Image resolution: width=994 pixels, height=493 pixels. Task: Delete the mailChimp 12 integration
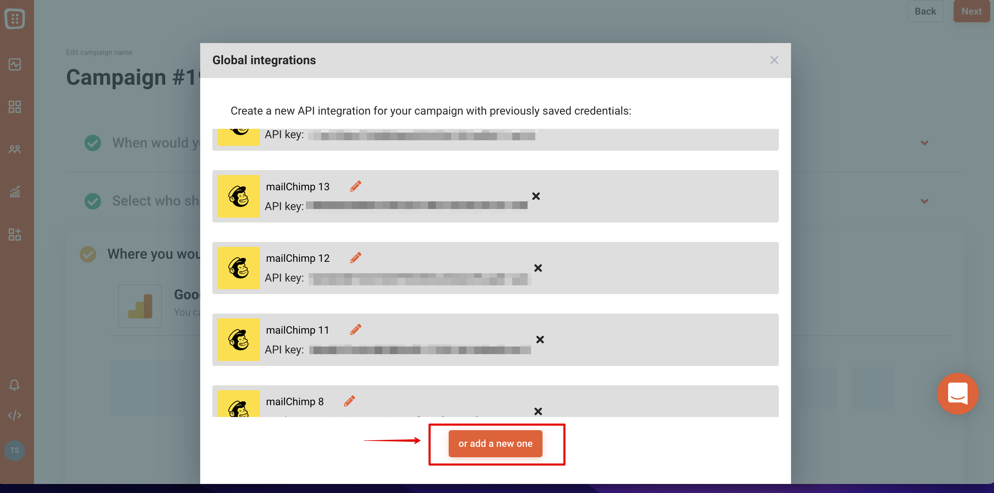coord(538,268)
